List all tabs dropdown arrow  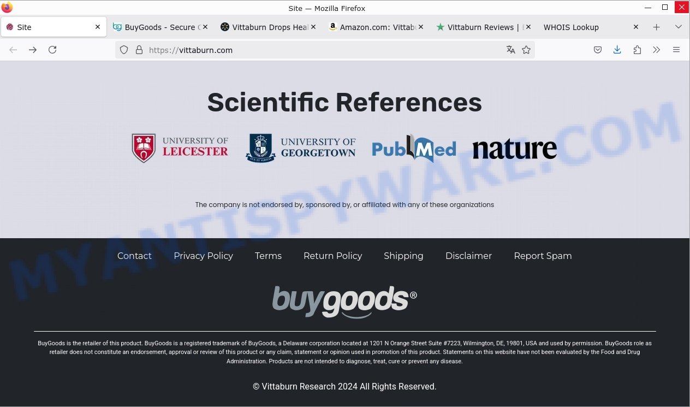[679, 27]
